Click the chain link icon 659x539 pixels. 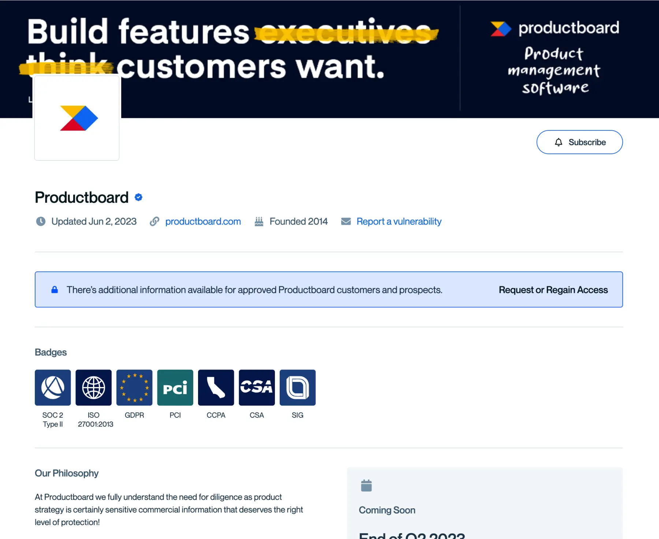[x=154, y=222]
